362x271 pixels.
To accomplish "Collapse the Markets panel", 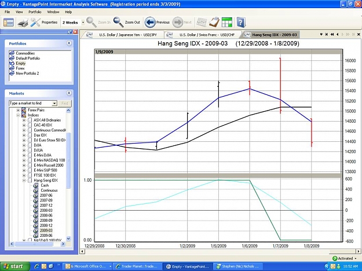I will pyautogui.click(x=69, y=93).
